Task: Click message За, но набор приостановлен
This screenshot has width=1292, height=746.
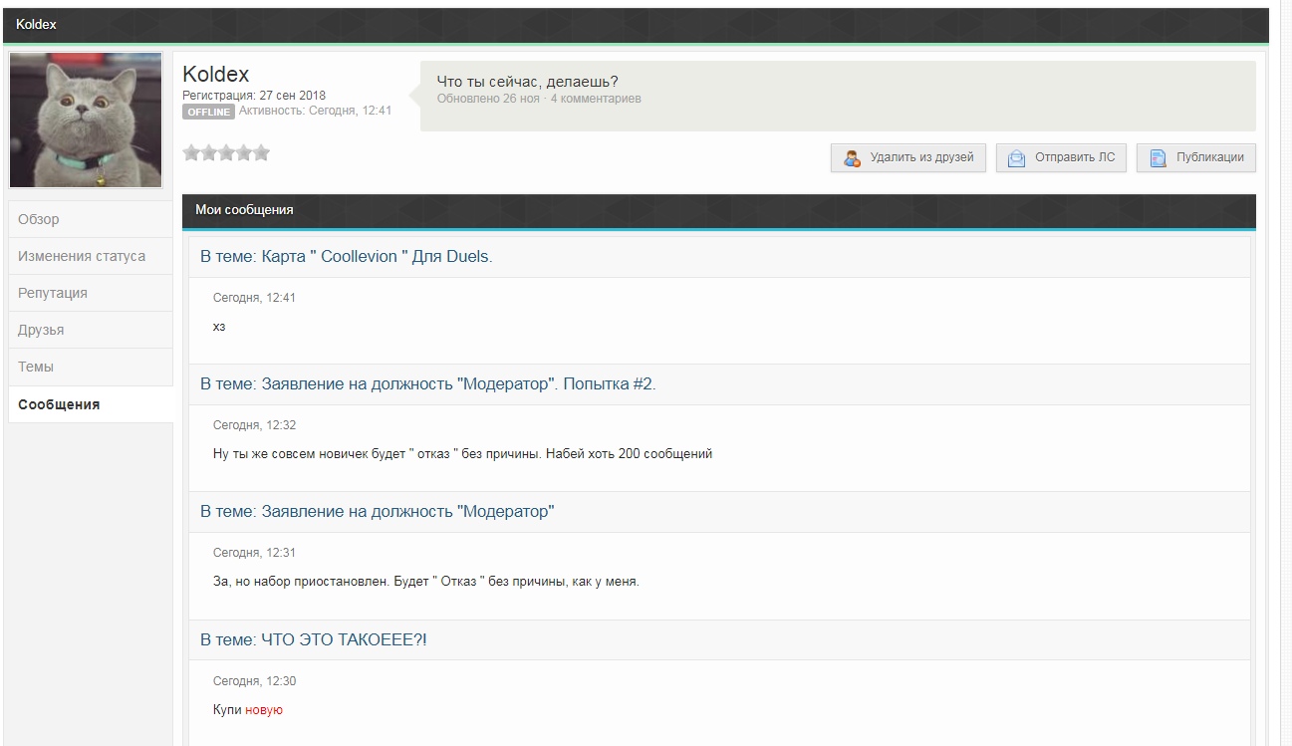Action: pyautogui.click(x=300, y=582)
